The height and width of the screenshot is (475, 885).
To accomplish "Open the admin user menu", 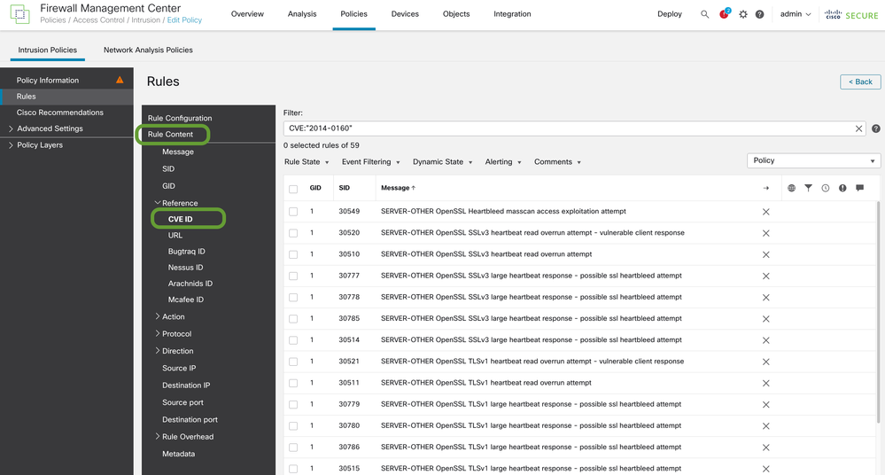I will [796, 14].
